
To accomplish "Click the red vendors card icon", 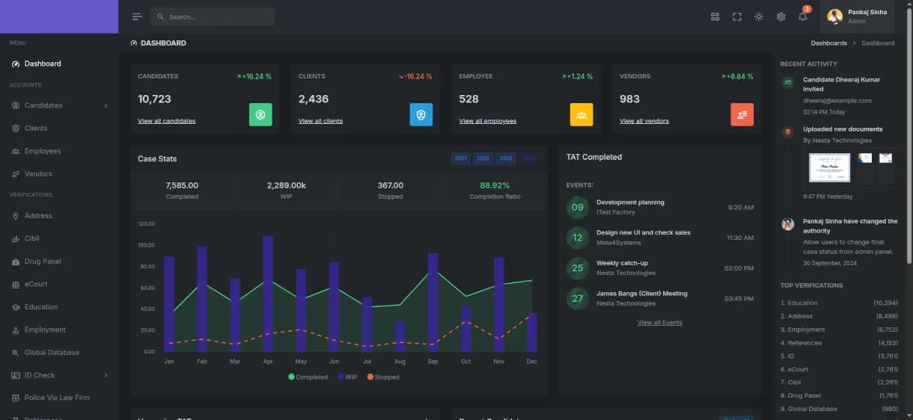I will pyautogui.click(x=742, y=114).
